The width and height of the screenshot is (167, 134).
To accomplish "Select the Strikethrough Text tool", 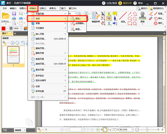I will [x=109, y=18].
